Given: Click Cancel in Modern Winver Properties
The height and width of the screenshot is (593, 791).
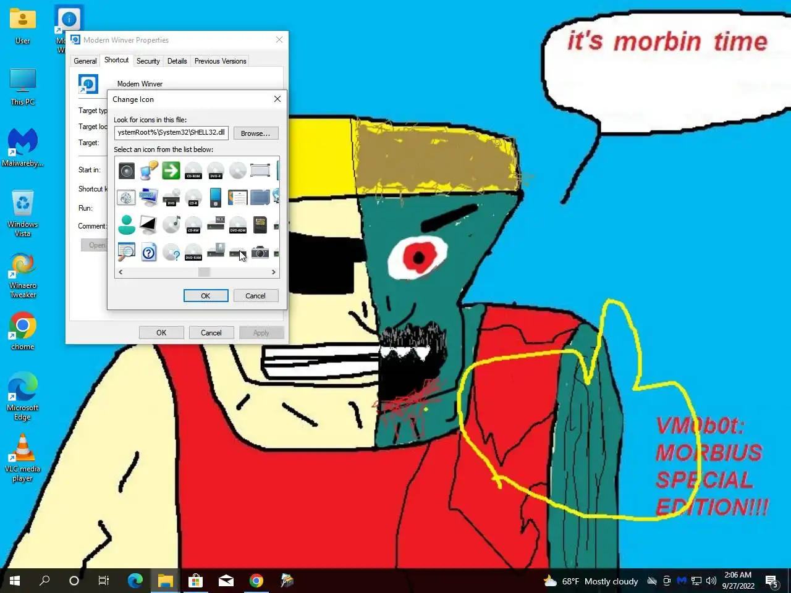Looking at the screenshot, I should coord(211,332).
